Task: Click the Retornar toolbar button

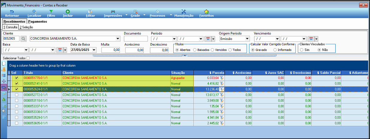Action: 12,13
